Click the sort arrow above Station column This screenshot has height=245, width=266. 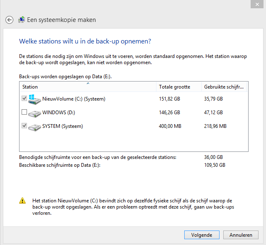tap(88, 83)
